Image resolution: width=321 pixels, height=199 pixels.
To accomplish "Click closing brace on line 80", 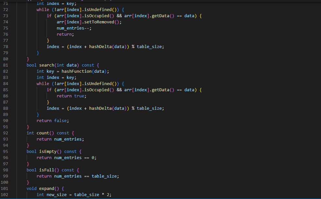I will point(28,59).
